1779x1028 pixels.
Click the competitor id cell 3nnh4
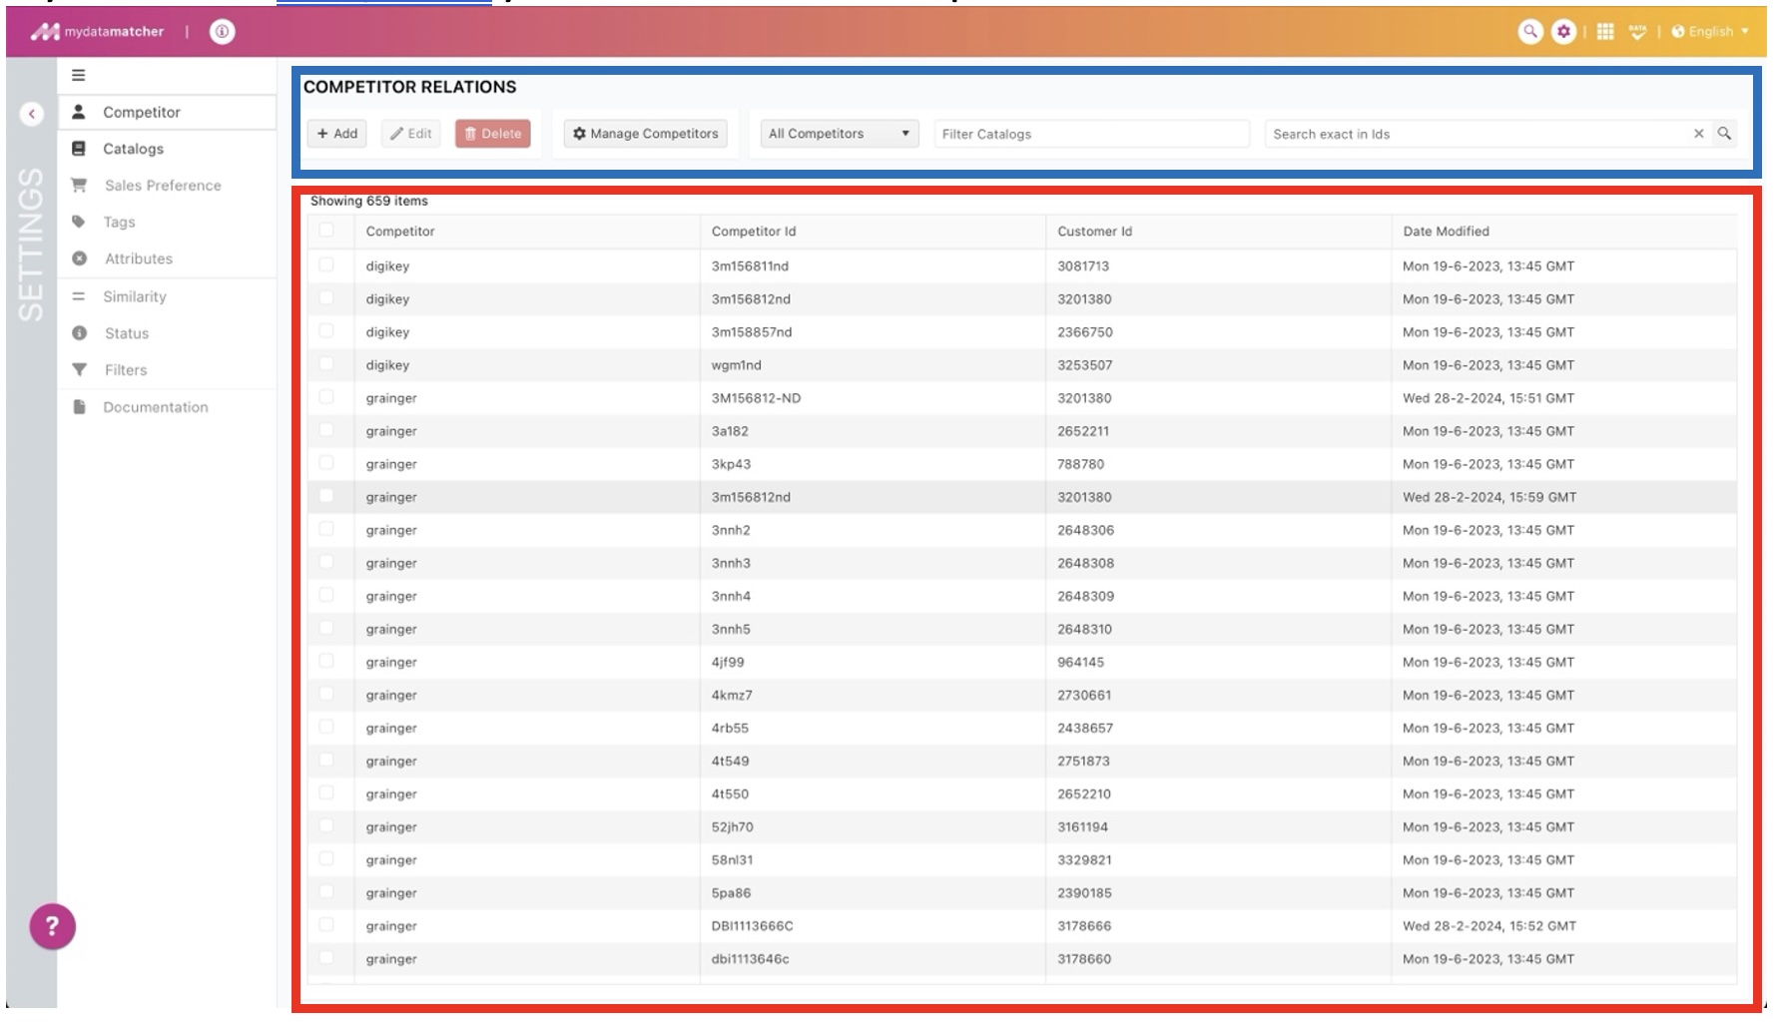(x=731, y=596)
